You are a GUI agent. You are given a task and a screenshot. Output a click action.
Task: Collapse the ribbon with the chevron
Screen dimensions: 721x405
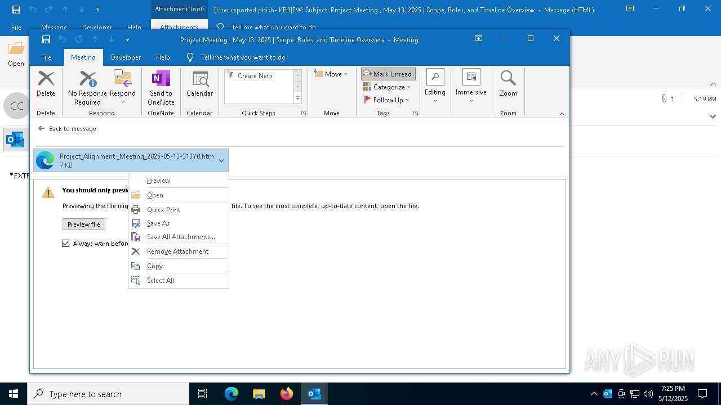point(562,114)
